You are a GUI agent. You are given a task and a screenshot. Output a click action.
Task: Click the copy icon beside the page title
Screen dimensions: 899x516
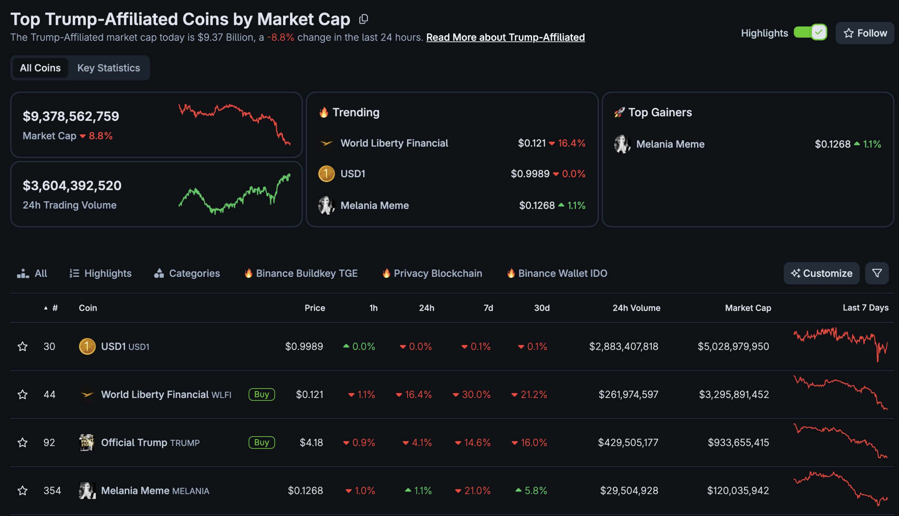(363, 19)
